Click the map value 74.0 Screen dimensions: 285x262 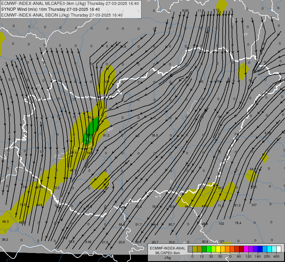pyautogui.click(x=23, y=205)
